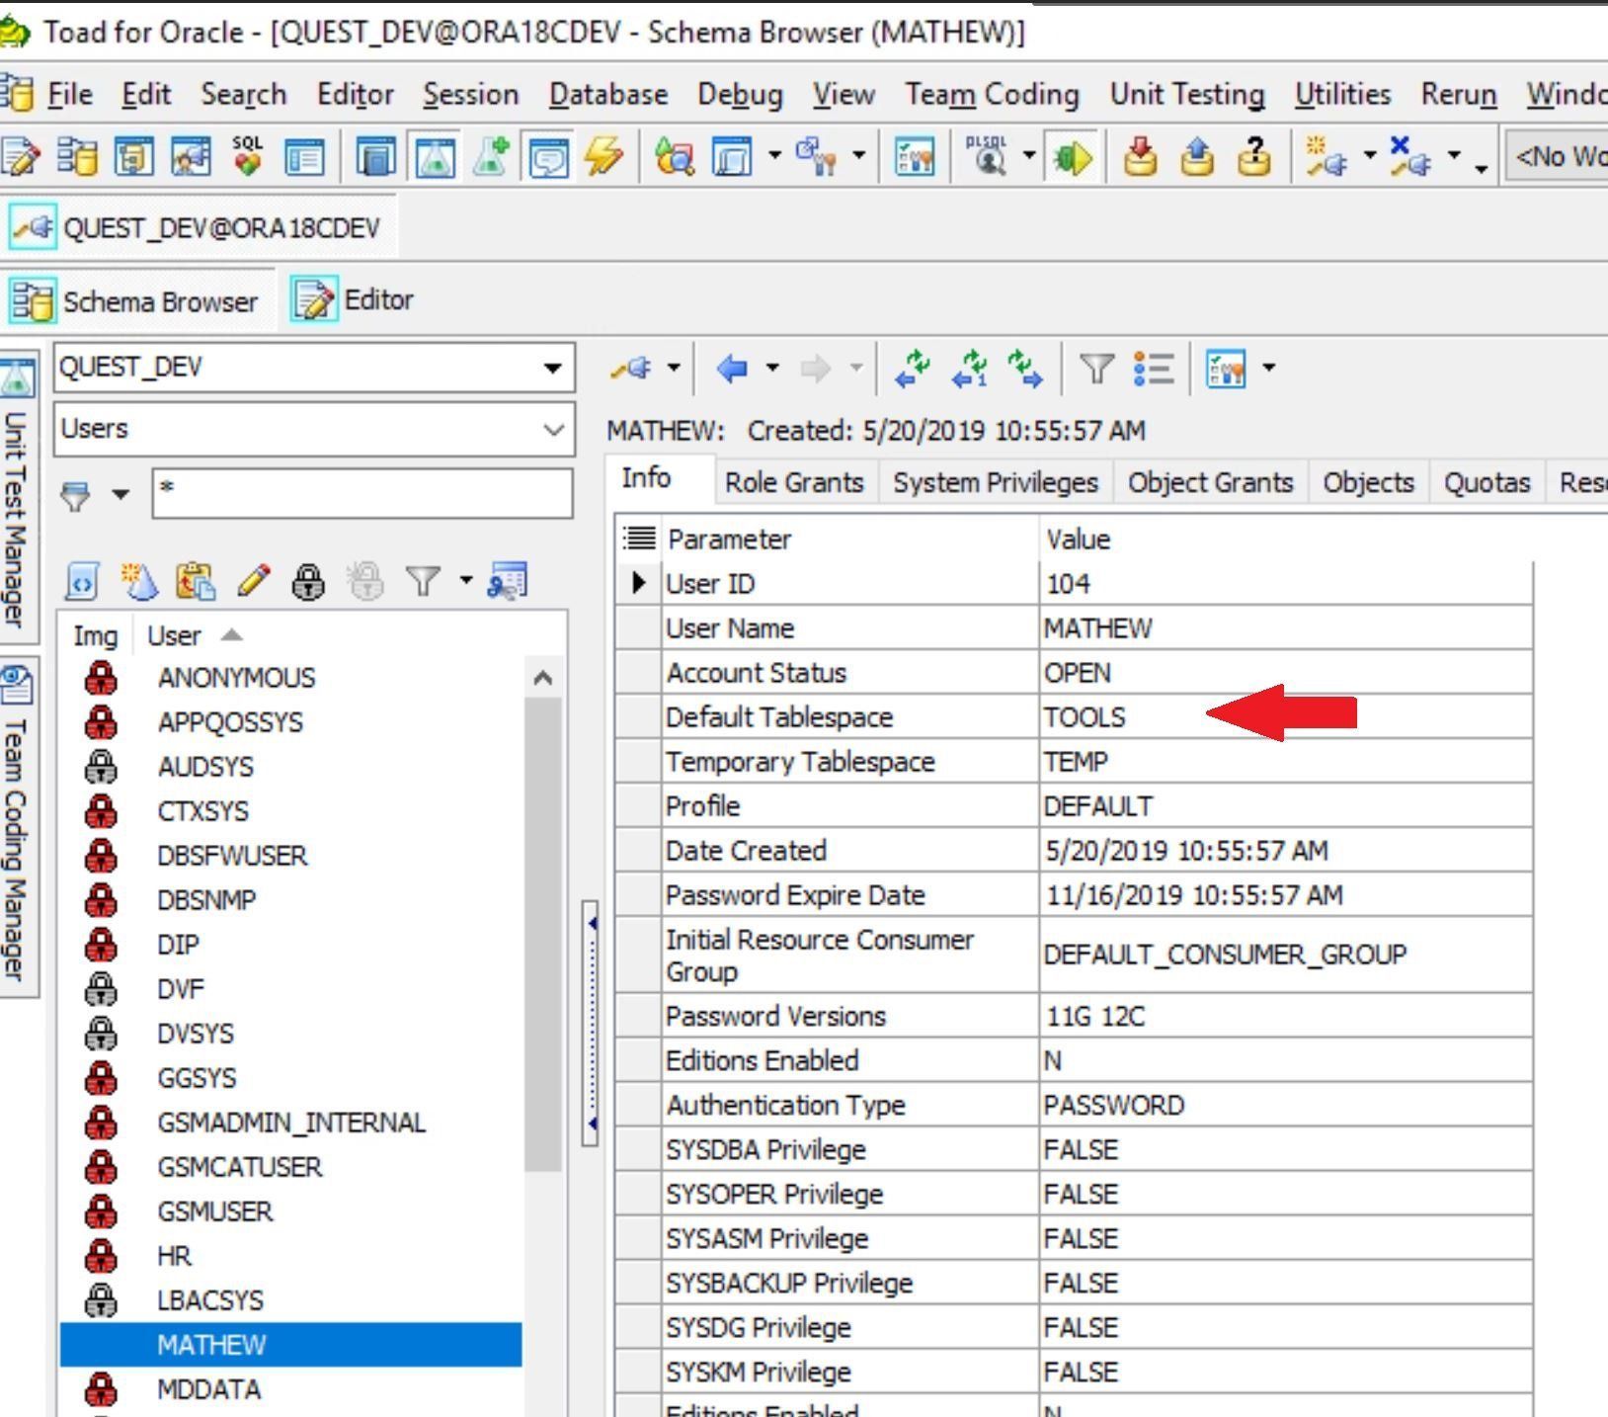The height and width of the screenshot is (1417, 1608).
Task: Click the clipboard icon in users toolbar
Action: (196, 581)
